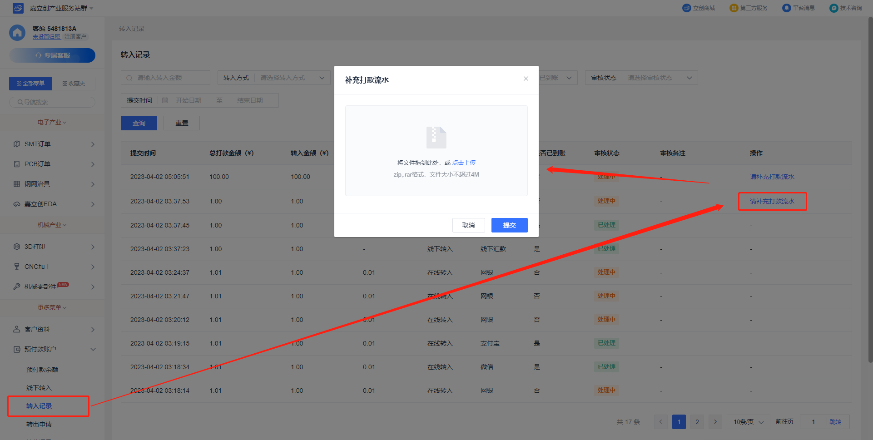873x440 pixels.
Task: Click the 导航搜索 search field
Action: 52,102
